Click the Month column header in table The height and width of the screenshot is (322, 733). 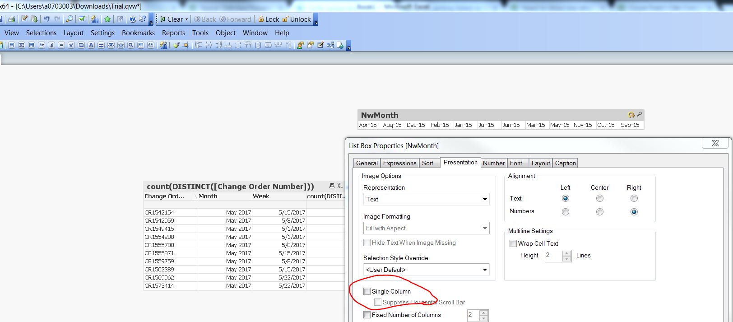pos(225,196)
